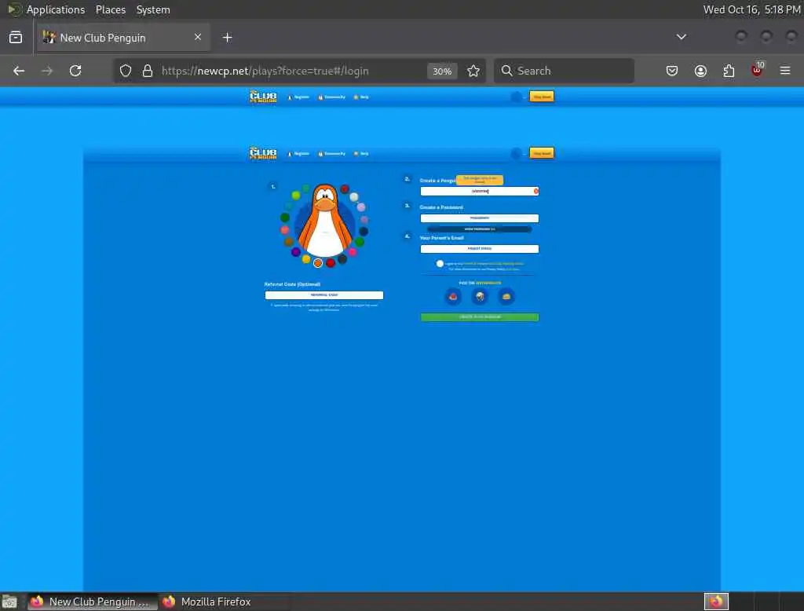Choose the brown penguin color

coord(289,242)
